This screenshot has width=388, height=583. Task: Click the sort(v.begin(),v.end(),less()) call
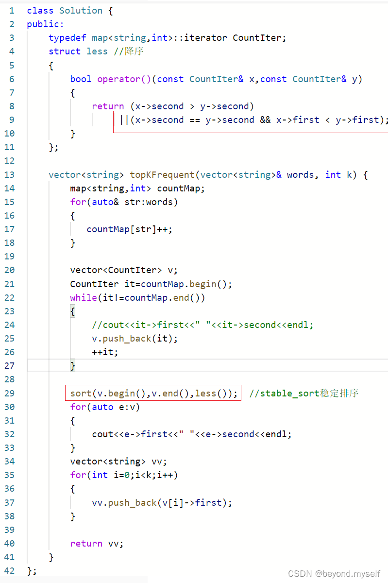154,393
